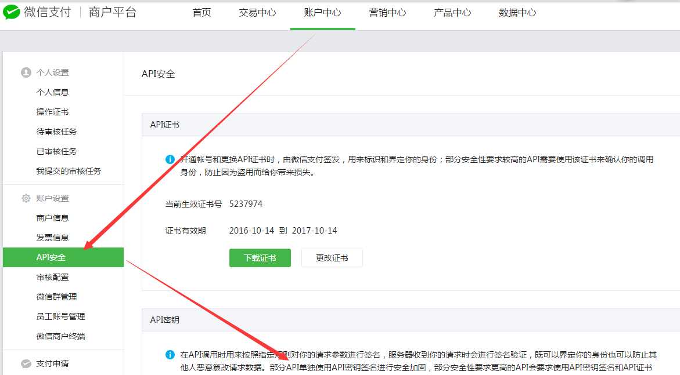Click the API密钥 panel heading
This screenshot has height=375, width=680.
point(165,320)
